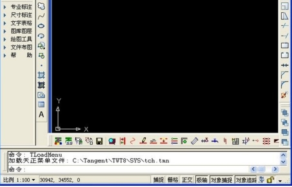Click the save floppy disk icon
This screenshot has height=187, width=292.
coord(99,141)
